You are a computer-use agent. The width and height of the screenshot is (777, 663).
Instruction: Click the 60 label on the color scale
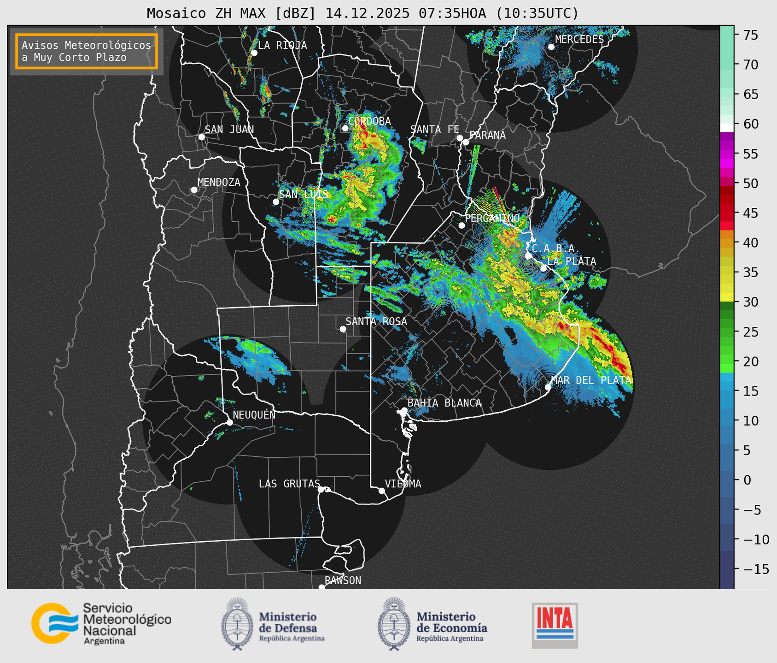751,124
